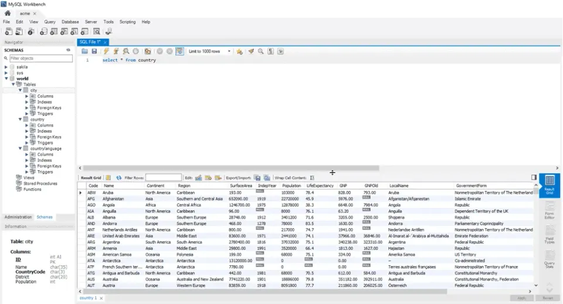This screenshot has height=304, width=563.
Task: Toggle continue-on-error script icon
Action: pos(148,52)
